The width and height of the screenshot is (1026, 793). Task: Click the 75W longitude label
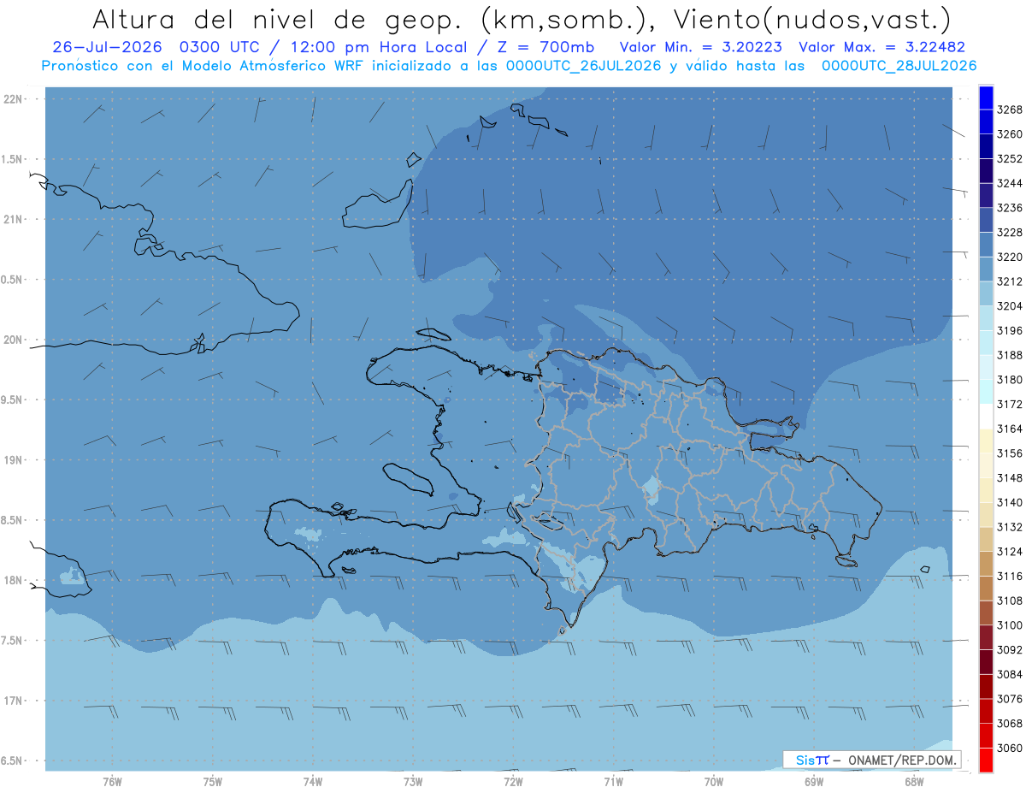click(x=213, y=782)
